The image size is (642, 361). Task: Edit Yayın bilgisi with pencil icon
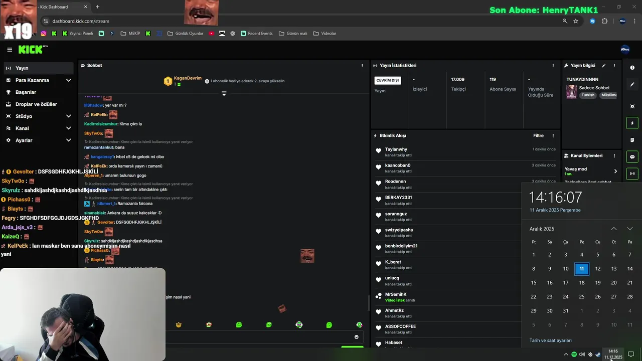click(x=604, y=66)
